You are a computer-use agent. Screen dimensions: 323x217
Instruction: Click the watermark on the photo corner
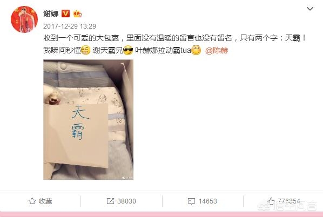pyautogui.click(x=127, y=177)
